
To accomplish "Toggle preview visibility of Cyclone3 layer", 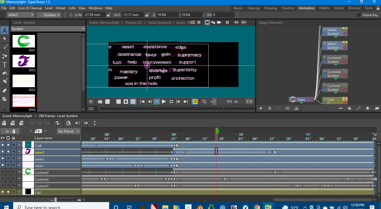I will pos(3,172).
